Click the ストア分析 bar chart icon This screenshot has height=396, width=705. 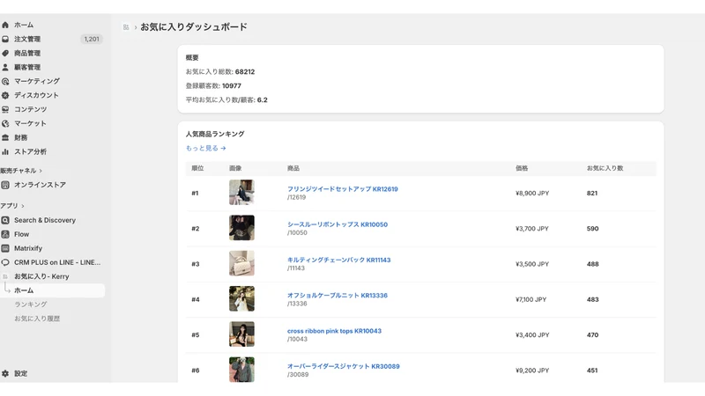[x=5, y=151]
